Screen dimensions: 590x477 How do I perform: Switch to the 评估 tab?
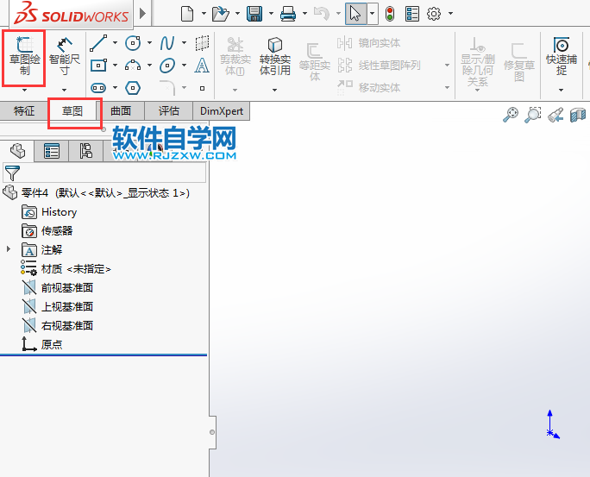tap(168, 111)
